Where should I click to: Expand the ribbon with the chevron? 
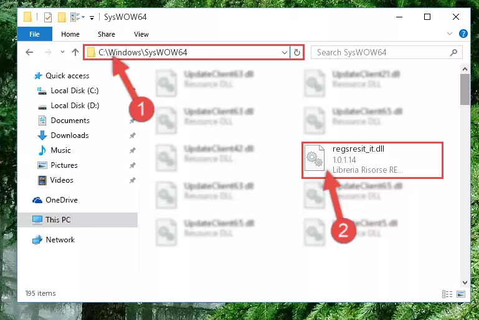[449, 34]
